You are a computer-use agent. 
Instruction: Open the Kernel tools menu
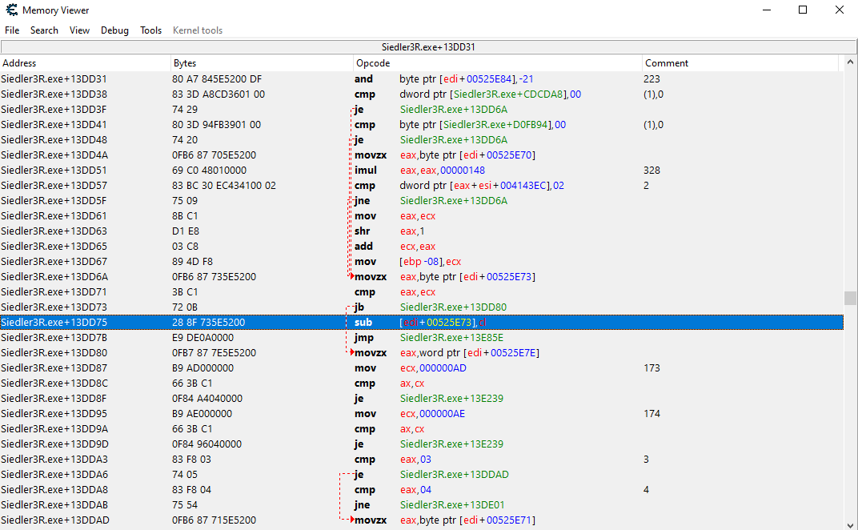tap(198, 30)
